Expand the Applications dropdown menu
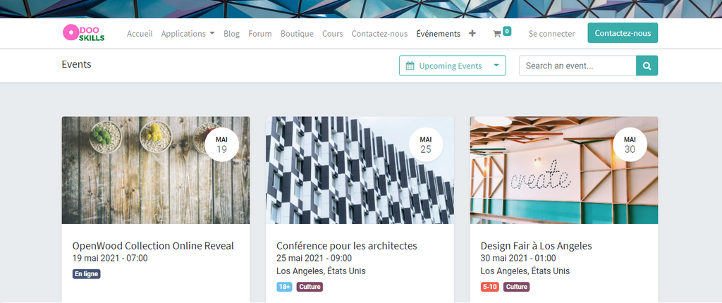This screenshot has width=722, height=303. coord(188,33)
